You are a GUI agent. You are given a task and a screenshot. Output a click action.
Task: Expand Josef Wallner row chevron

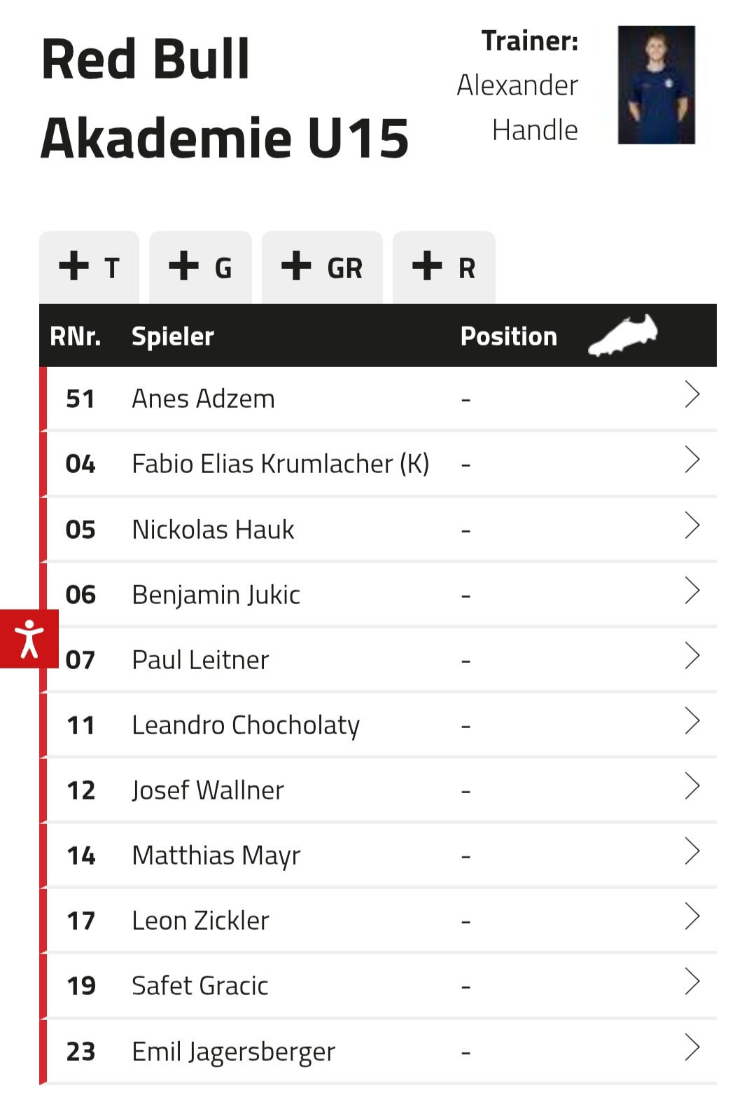[692, 786]
